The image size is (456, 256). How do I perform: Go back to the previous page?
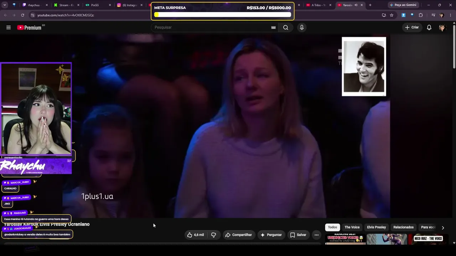coord(5,15)
